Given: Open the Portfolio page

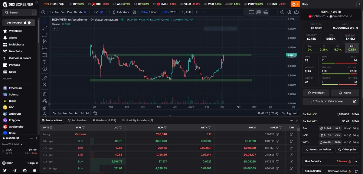Looking at the screenshot, I should point(15,65).
